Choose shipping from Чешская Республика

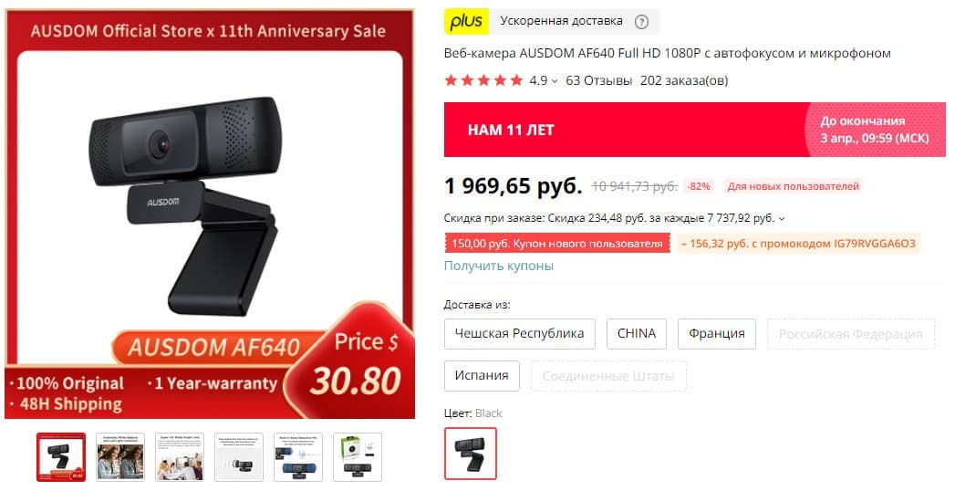click(x=520, y=334)
